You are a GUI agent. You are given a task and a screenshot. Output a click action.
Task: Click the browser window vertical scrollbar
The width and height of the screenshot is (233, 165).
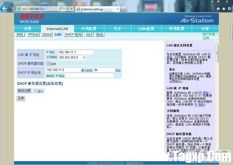click(x=231, y=32)
